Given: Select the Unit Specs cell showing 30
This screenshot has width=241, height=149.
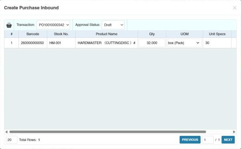Looking at the screenshot, I should [x=217, y=43].
